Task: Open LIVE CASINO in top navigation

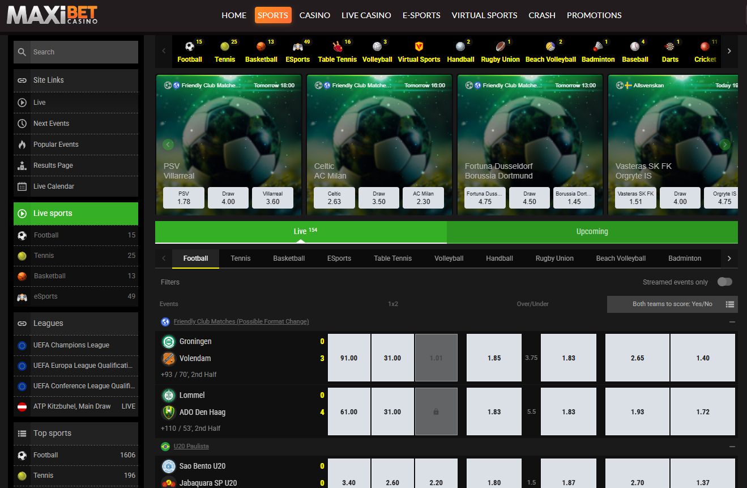Action: click(x=366, y=15)
